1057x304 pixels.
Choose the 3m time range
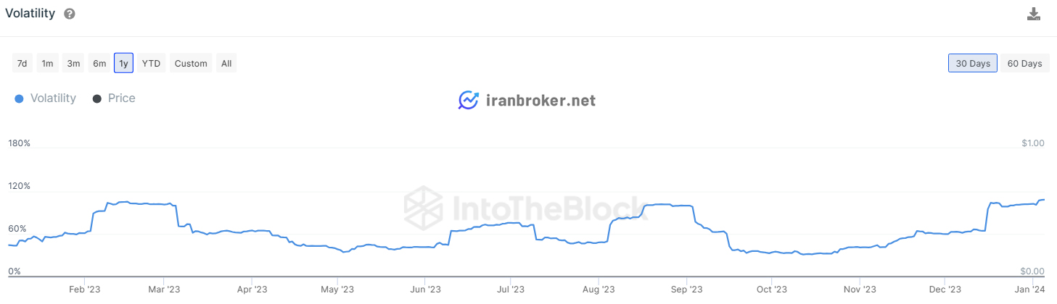coord(73,63)
